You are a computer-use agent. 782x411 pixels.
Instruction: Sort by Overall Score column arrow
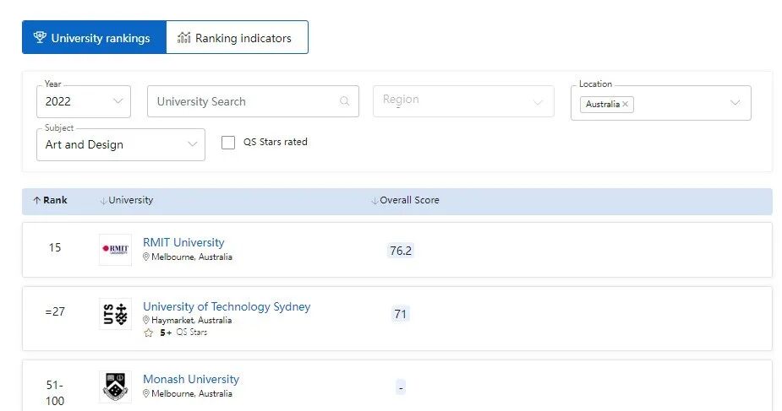(x=375, y=201)
